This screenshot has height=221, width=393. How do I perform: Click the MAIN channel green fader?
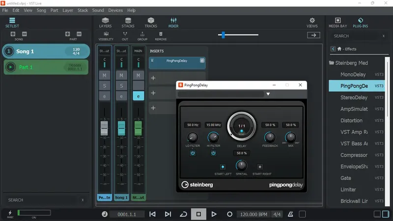[x=138, y=128]
